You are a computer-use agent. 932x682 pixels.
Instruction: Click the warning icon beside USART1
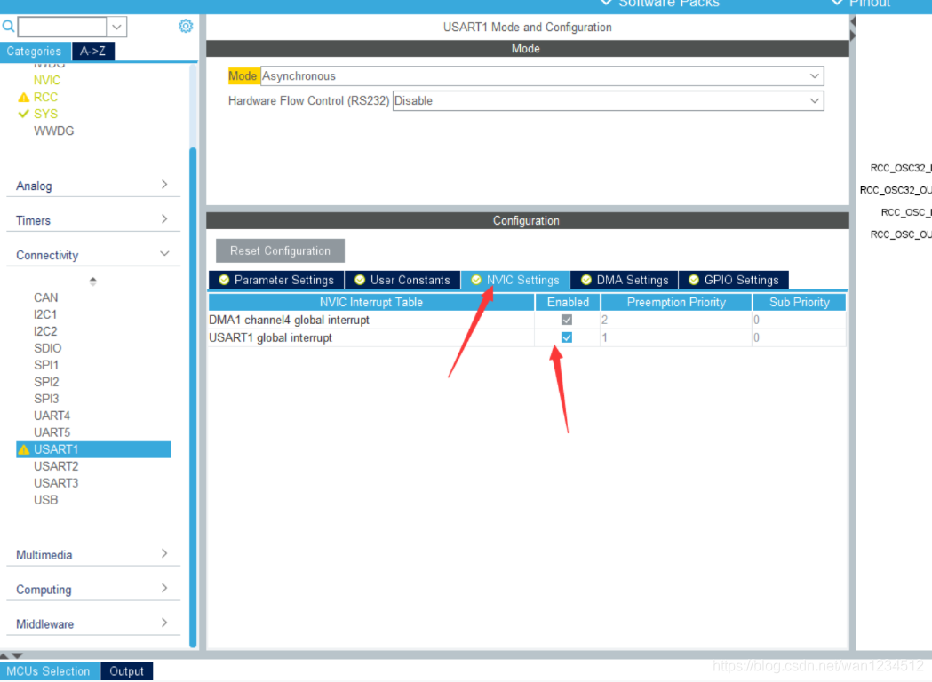coord(23,449)
